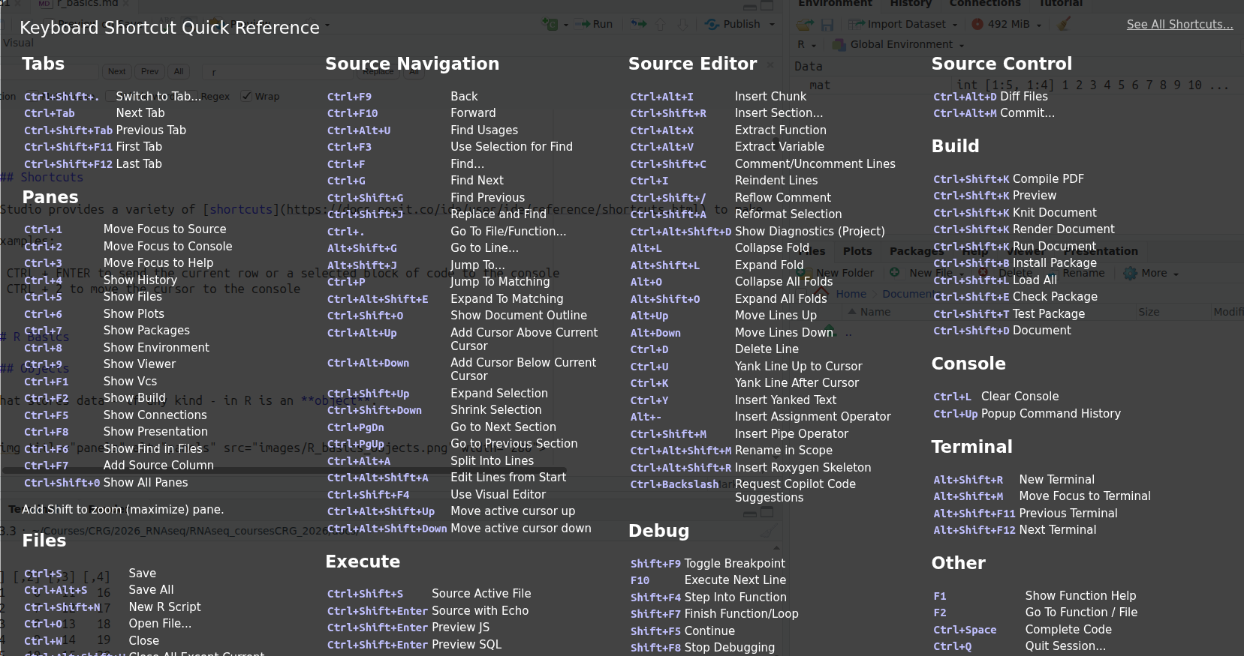This screenshot has width=1244, height=656.
Task: Click the Next button in find bar
Action: (116, 71)
